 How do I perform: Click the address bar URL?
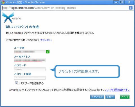39,8
